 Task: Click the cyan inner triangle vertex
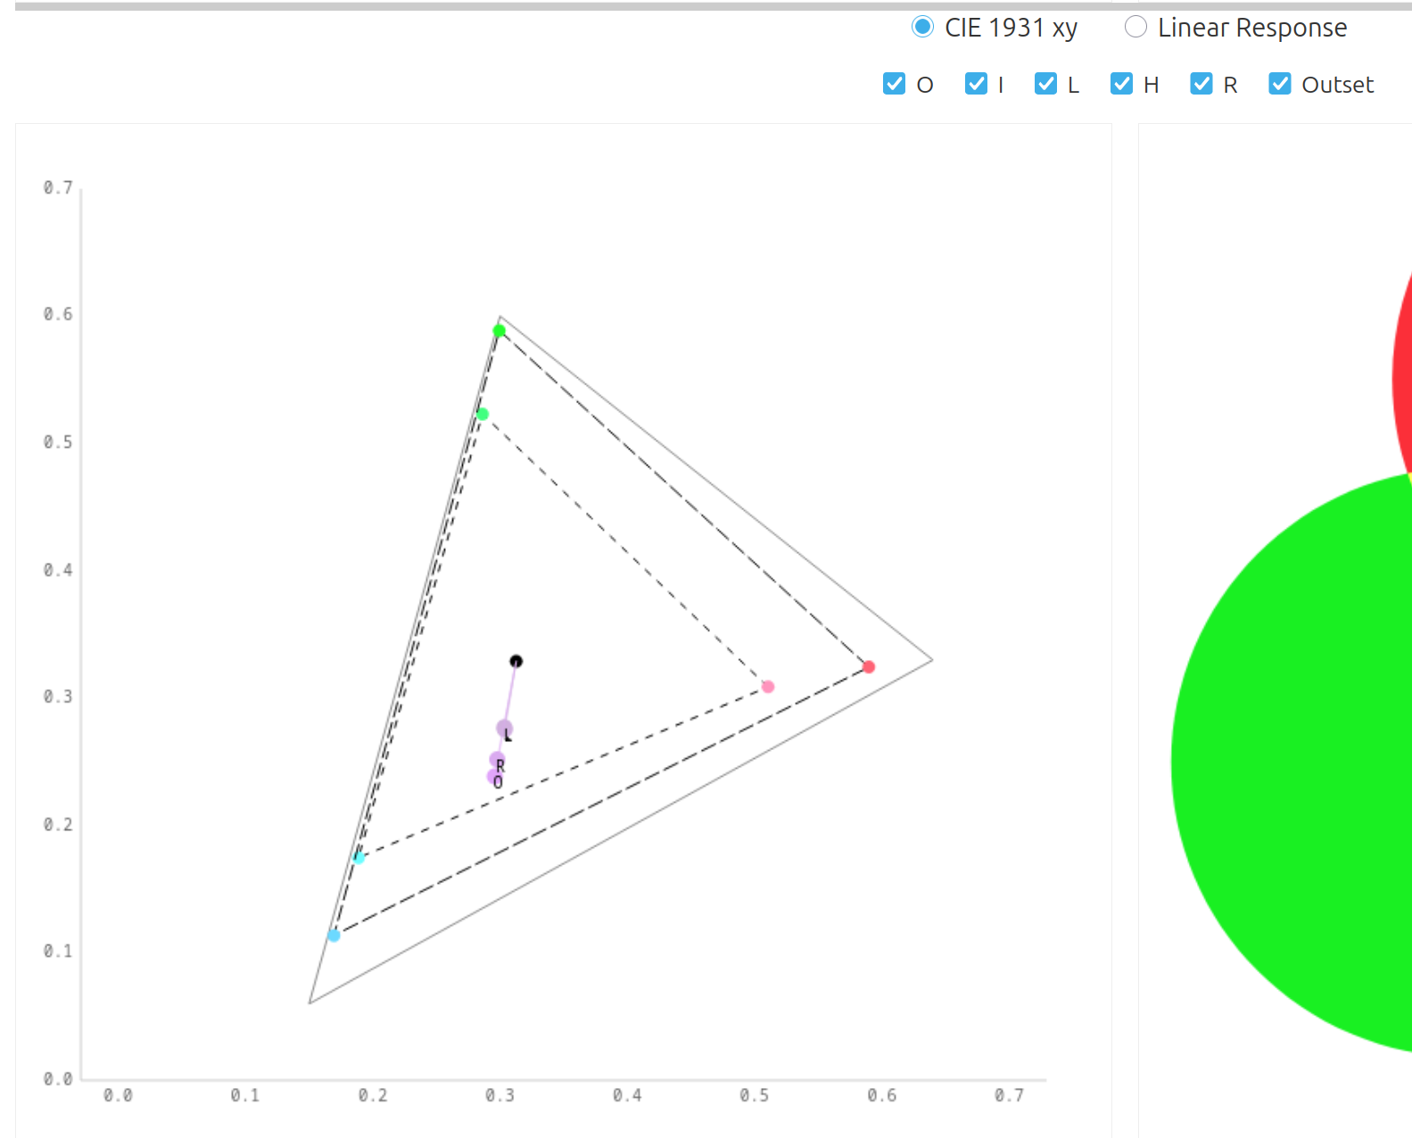359,858
